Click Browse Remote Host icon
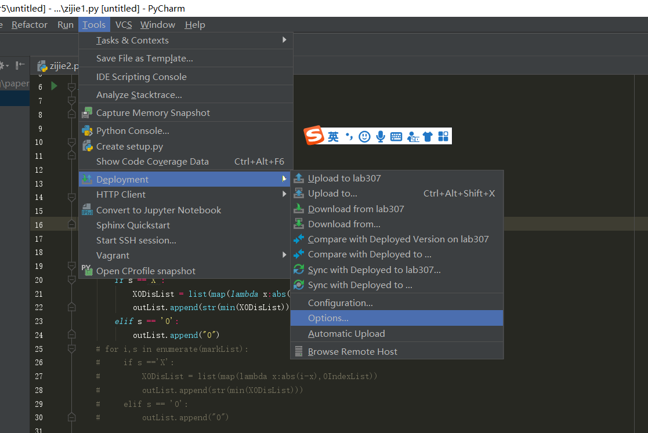The width and height of the screenshot is (648, 433). [x=299, y=351]
